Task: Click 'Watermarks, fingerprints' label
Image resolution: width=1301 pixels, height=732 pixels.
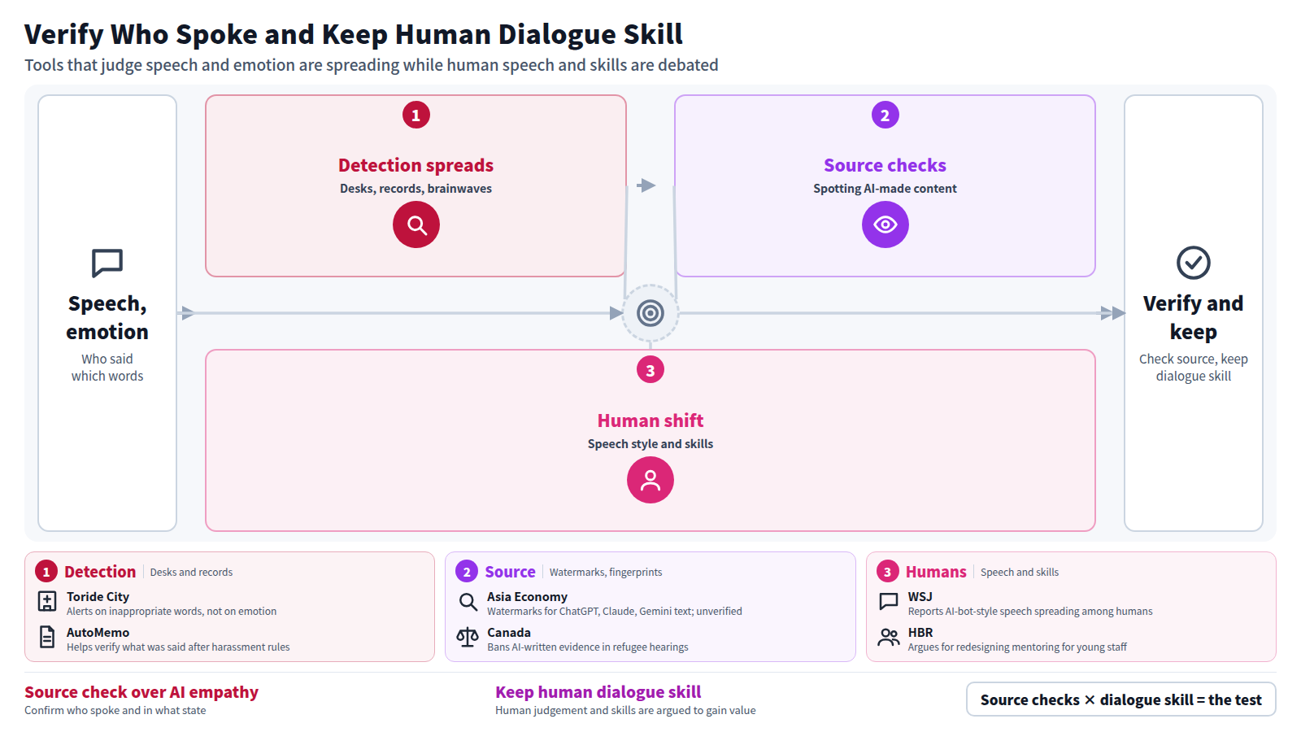Action: pos(606,573)
